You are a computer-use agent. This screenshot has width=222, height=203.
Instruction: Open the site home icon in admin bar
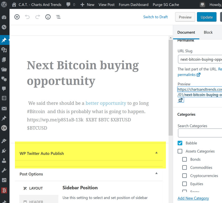pos(14,5)
